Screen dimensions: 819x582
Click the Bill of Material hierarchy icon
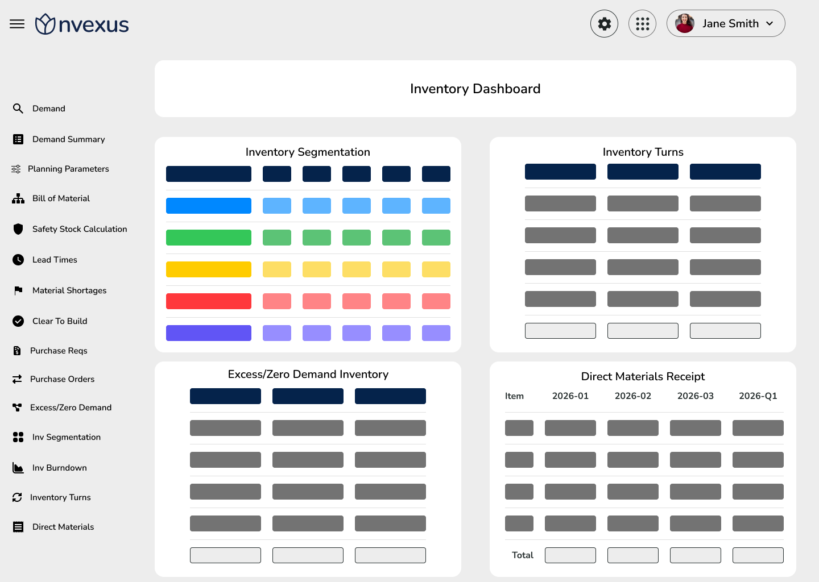coord(18,198)
